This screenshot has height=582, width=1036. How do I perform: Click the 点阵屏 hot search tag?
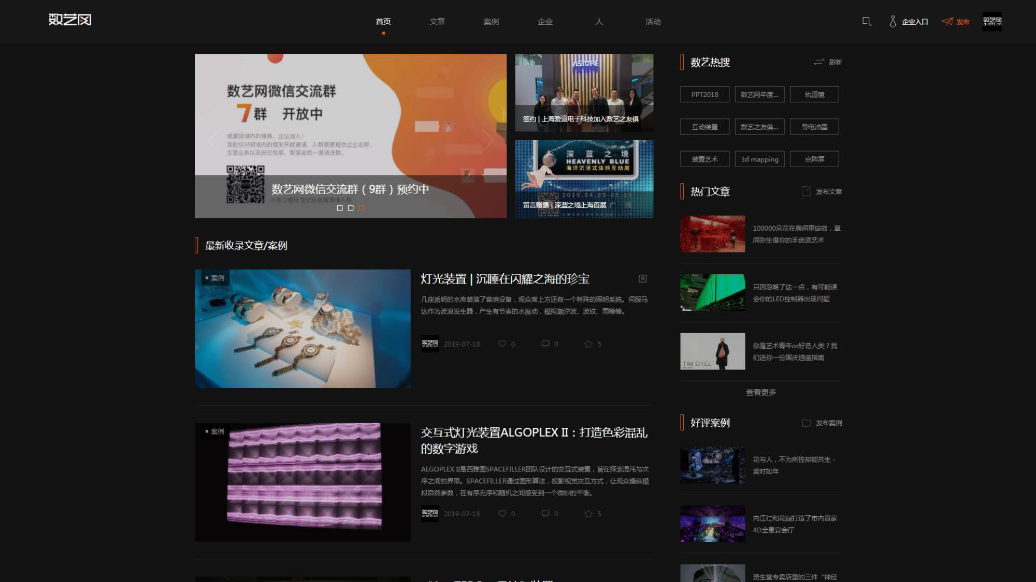tap(814, 159)
